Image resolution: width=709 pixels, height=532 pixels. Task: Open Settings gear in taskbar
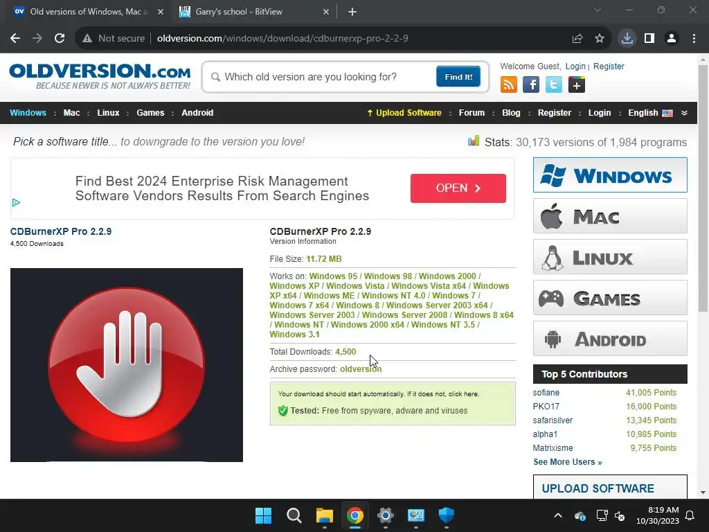[x=385, y=515]
